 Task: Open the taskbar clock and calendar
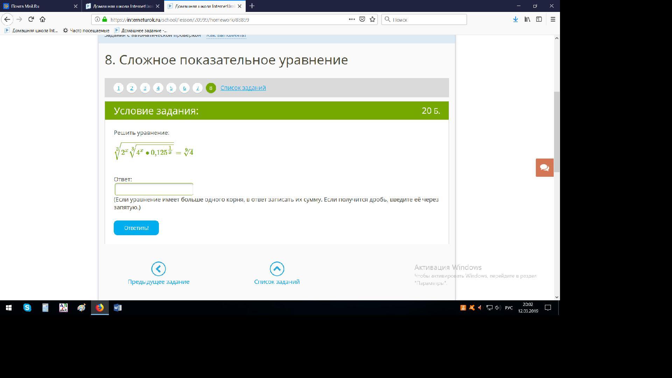click(528, 308)
